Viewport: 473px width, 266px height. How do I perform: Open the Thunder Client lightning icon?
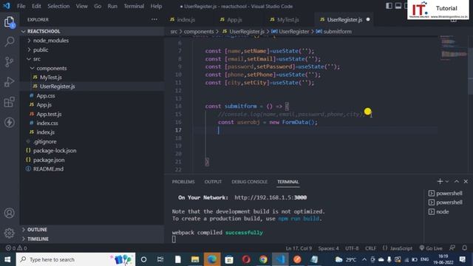pyautogui.click(x=10, y=122)
